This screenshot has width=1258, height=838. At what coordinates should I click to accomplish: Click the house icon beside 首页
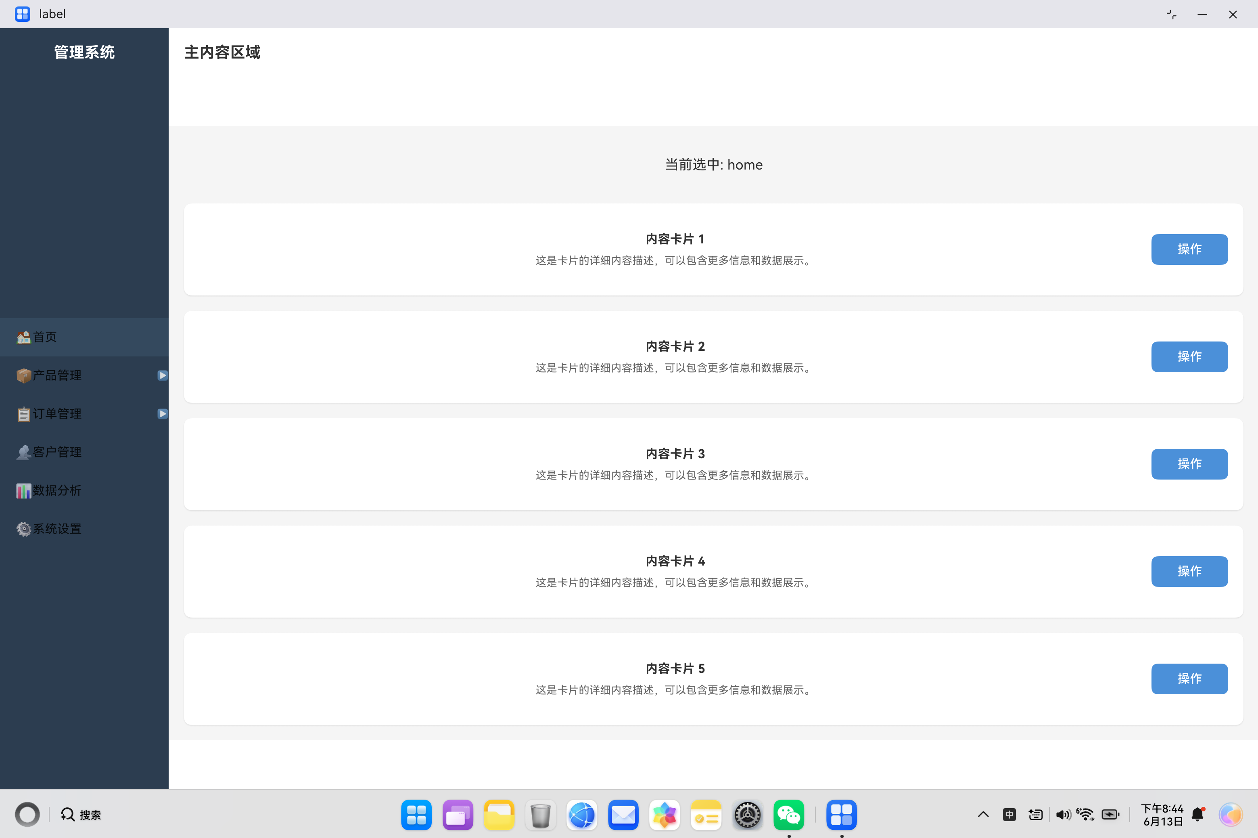23,337
